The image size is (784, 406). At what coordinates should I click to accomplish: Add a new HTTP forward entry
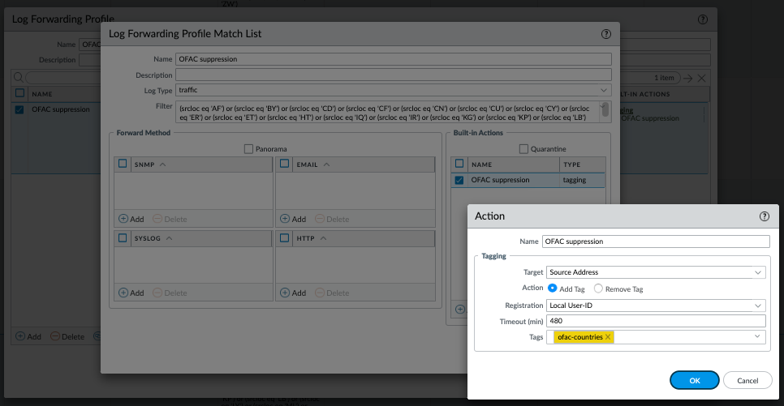(293, 293)
